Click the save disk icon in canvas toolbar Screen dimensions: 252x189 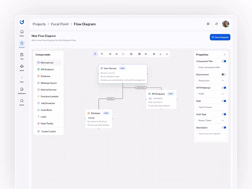154,54
